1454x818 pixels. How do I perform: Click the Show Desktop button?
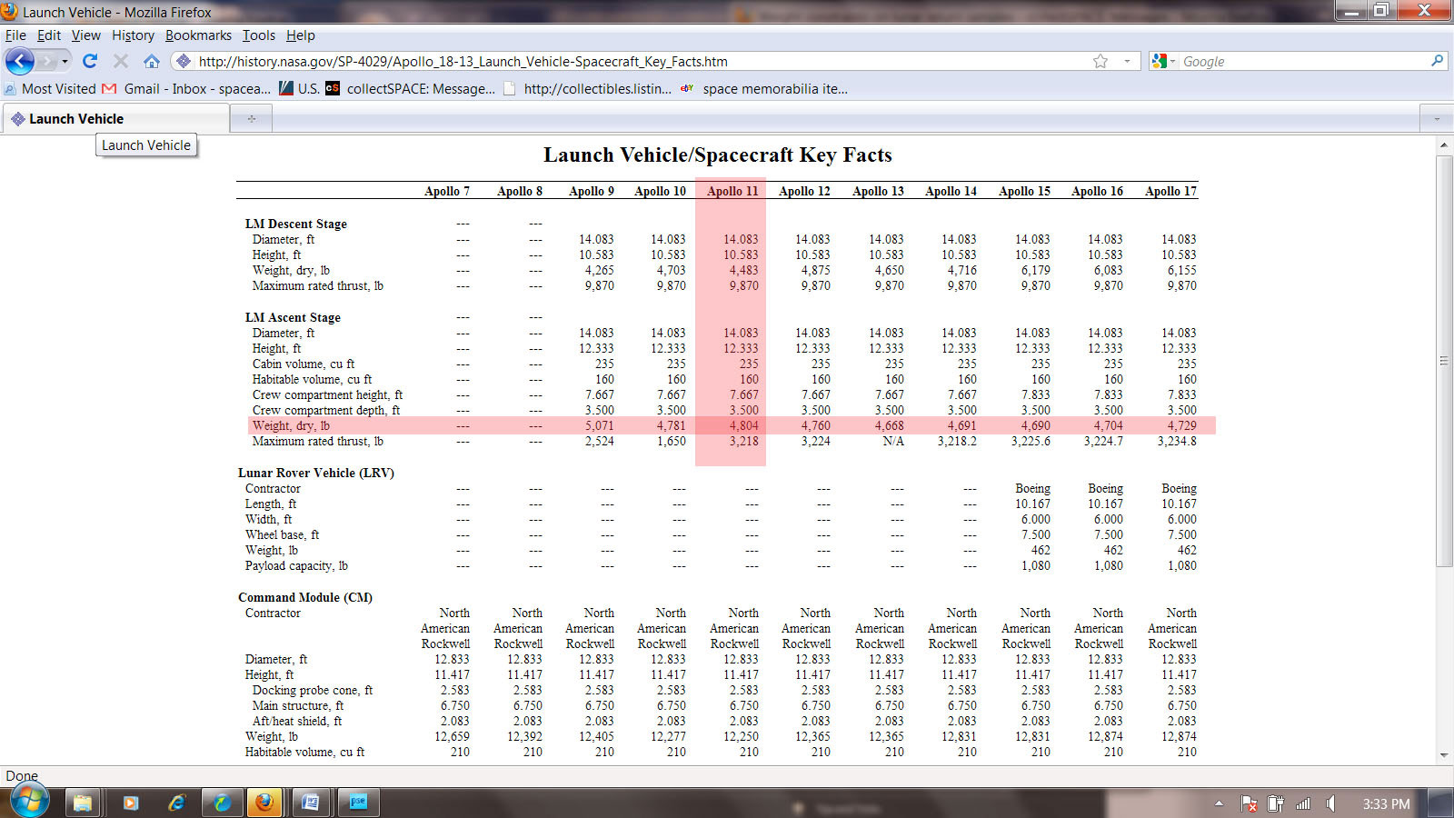[x=1441, y=803]
